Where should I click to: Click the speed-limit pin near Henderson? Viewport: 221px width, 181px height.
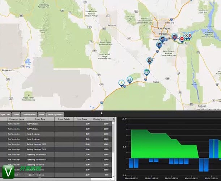click(174, 37)
